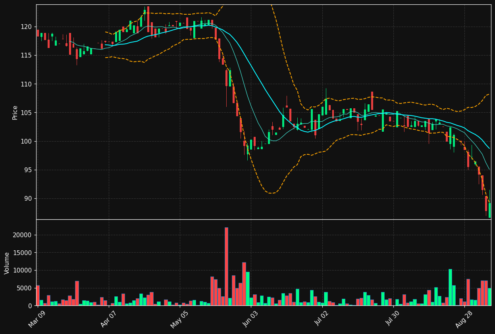
Task: Click the green volume bar reaching 10000 in August
Action: 450,287
